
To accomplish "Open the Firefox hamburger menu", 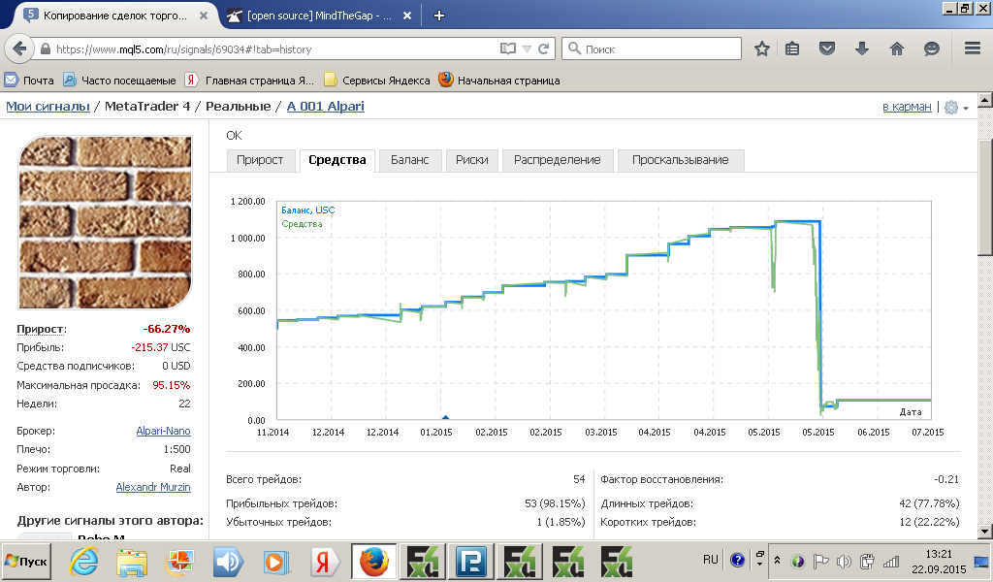I will point(973,48).
